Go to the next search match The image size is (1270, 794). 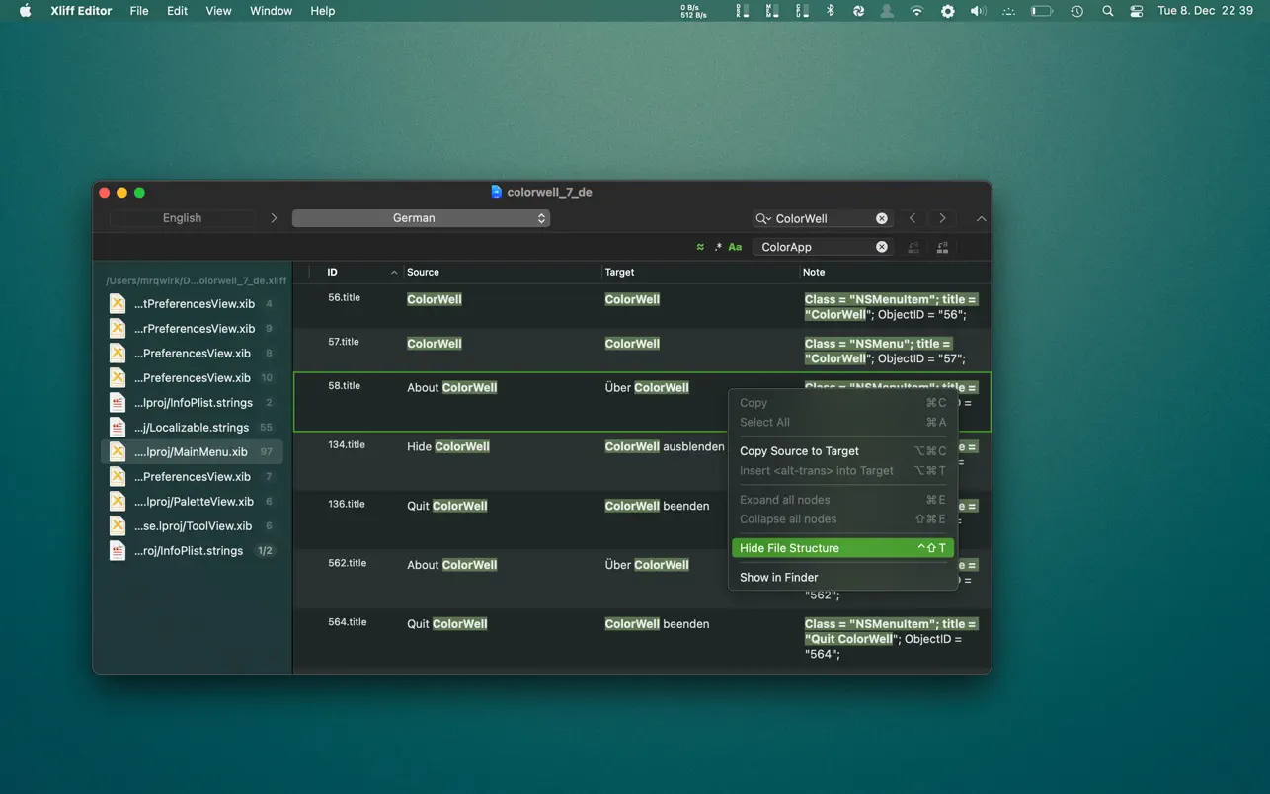942,218
